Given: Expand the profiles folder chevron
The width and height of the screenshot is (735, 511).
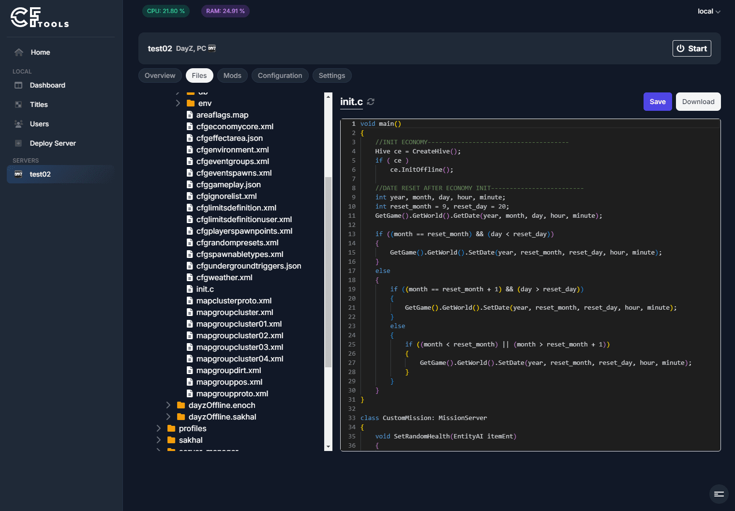Looking at the screenshot, I should point(159,428).
